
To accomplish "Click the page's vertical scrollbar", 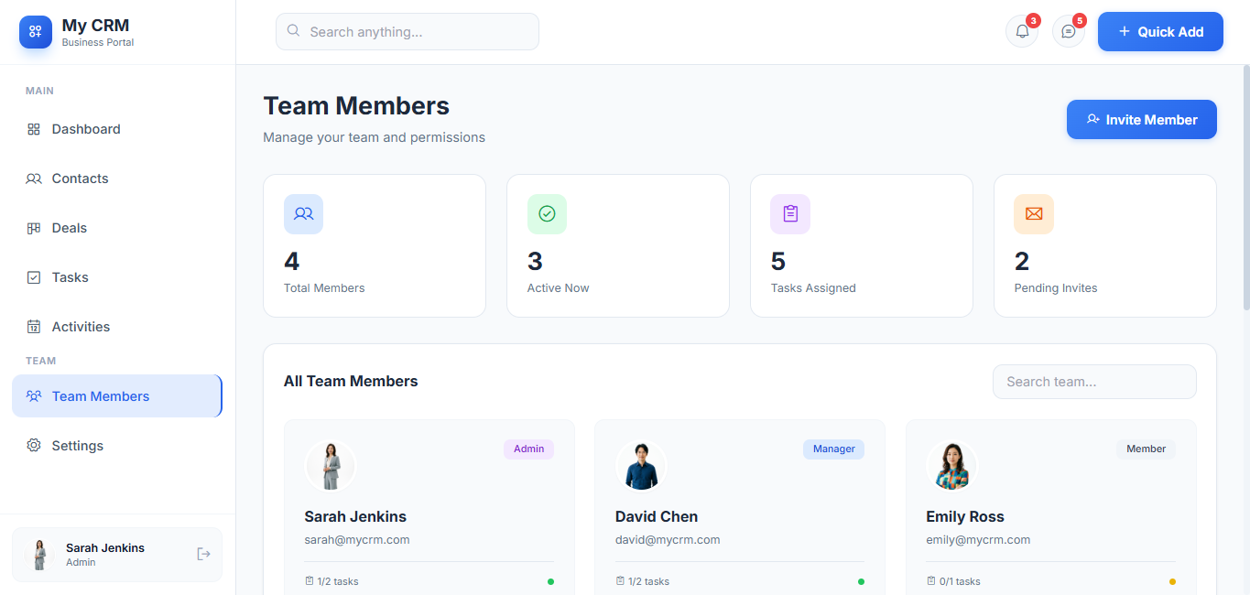I will [1245, 188].
